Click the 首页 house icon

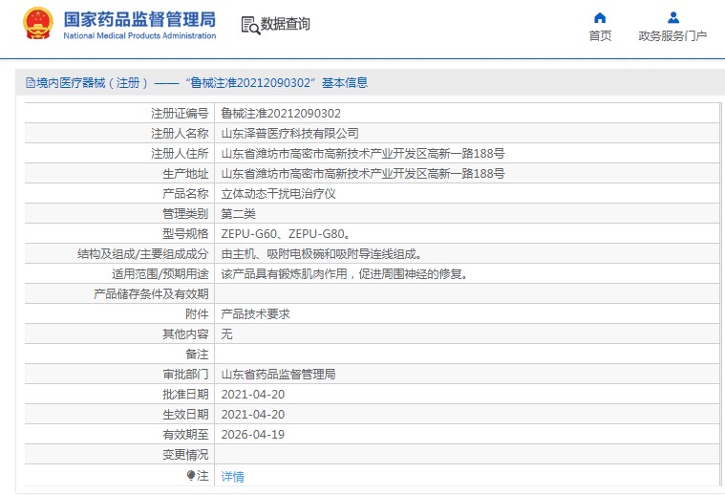click(x=600, y=17)
